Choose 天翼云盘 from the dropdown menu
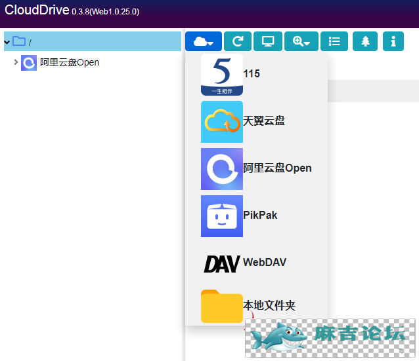419x361 pixels. 264,121
